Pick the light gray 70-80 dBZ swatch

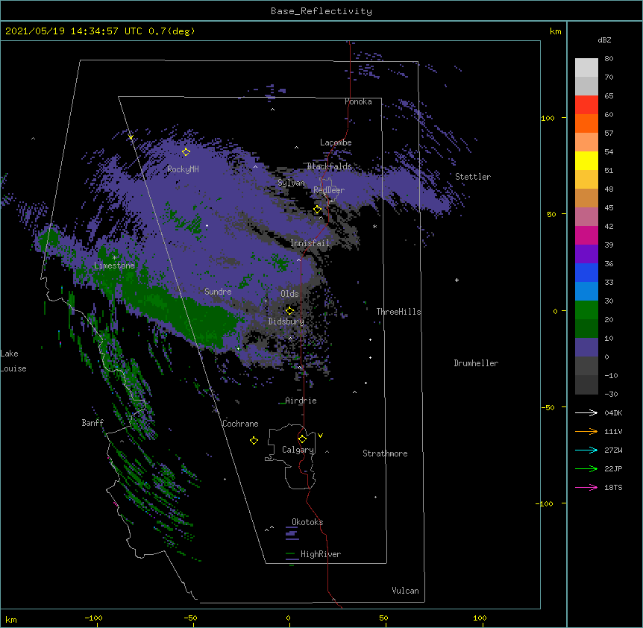(x=586, y=67)
